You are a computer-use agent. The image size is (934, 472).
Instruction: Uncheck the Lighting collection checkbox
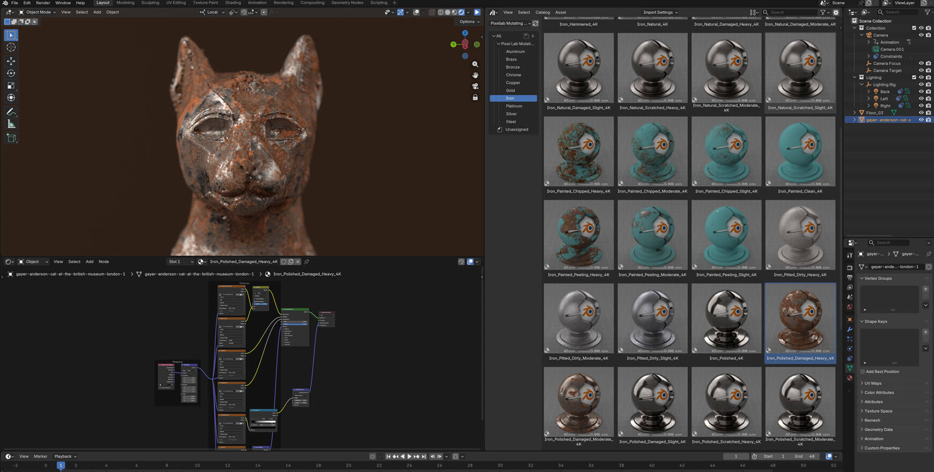click(914, 77)
